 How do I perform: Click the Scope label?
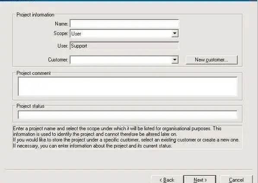pos(61,33)
